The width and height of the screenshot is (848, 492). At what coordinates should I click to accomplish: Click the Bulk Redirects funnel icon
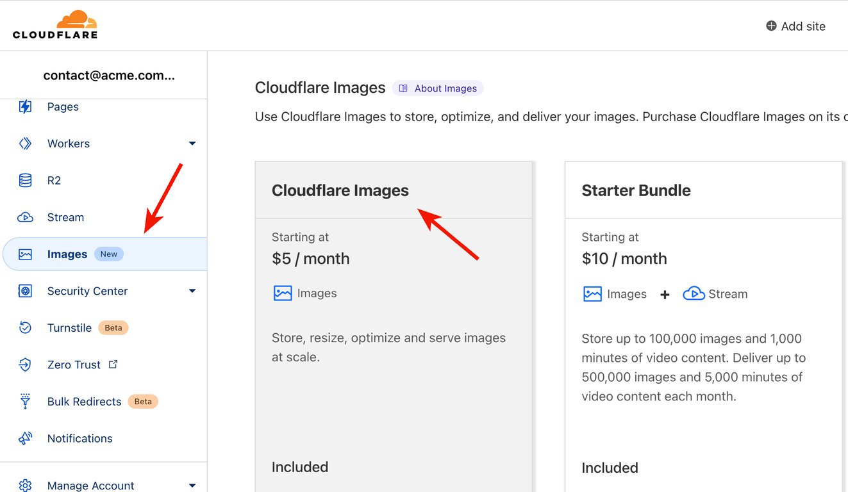pyautogui.click(x=25, y=402)
